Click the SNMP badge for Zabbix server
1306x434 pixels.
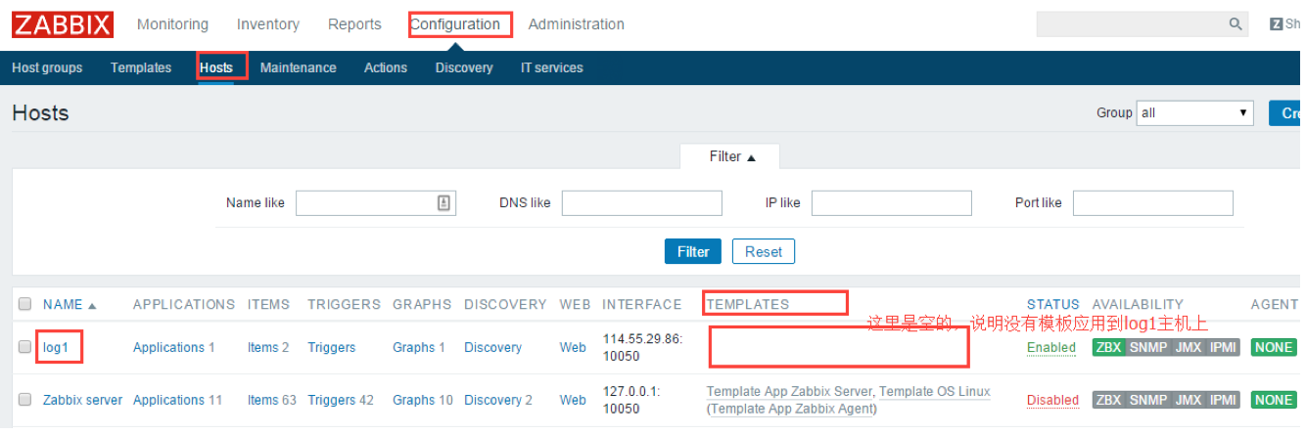coord(1147,400)
